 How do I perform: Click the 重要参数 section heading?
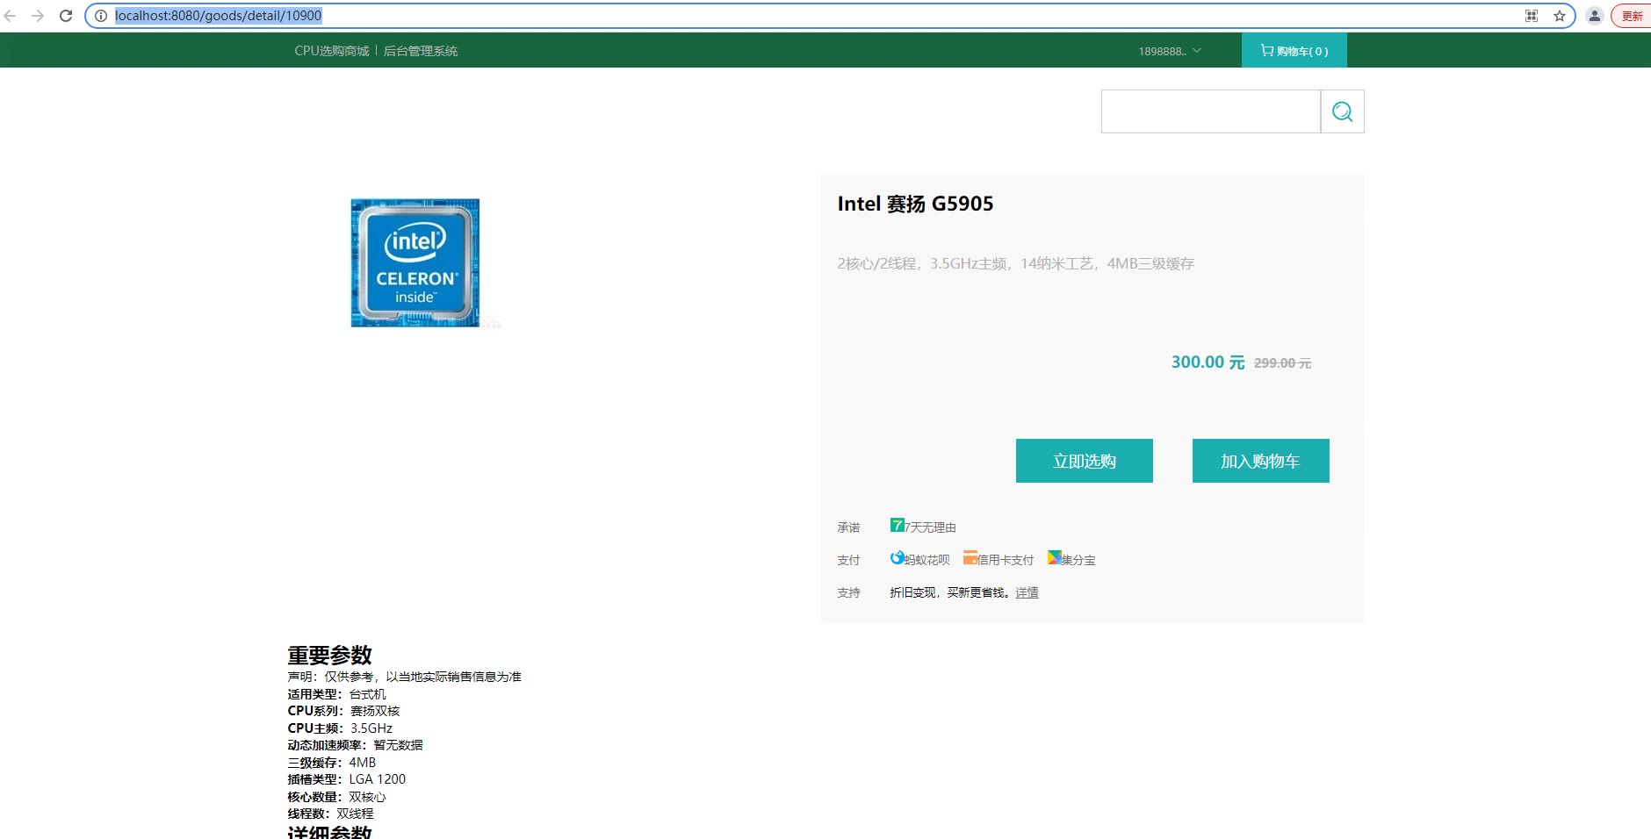(329, 655)
